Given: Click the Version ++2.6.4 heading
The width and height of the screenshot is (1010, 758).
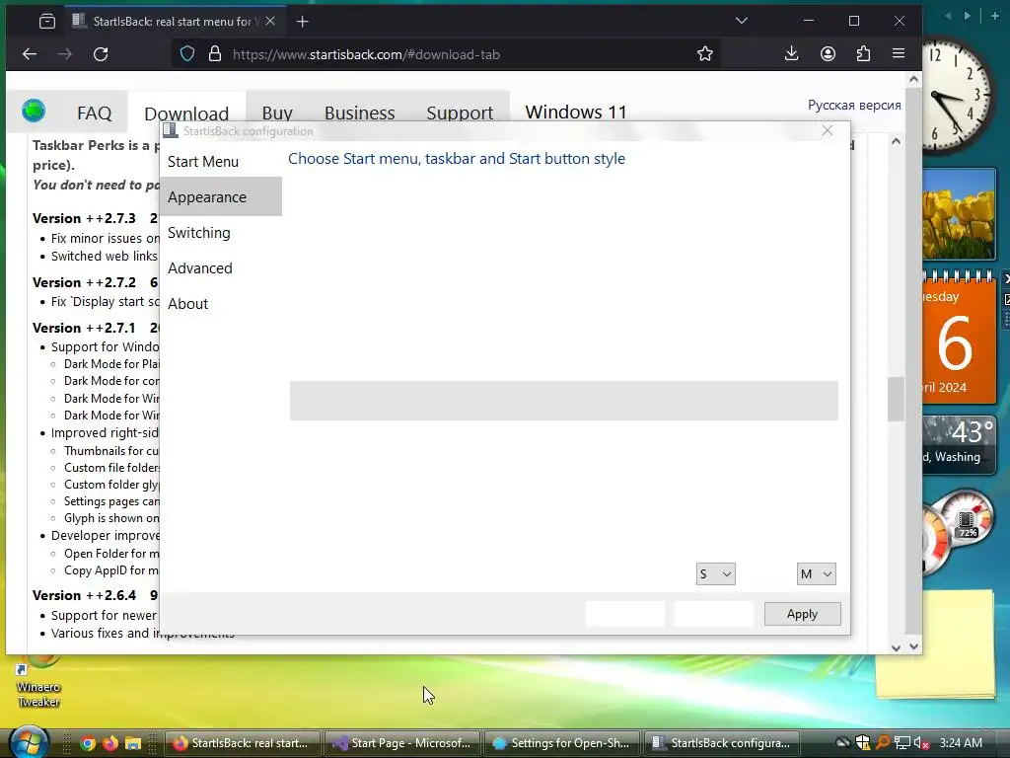Looking at the screenshot, I should 84,595.
